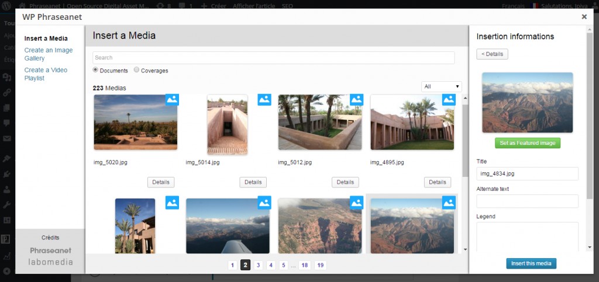Select the Documents radio button
Screen dimensions: 599x282
[96, 70]
